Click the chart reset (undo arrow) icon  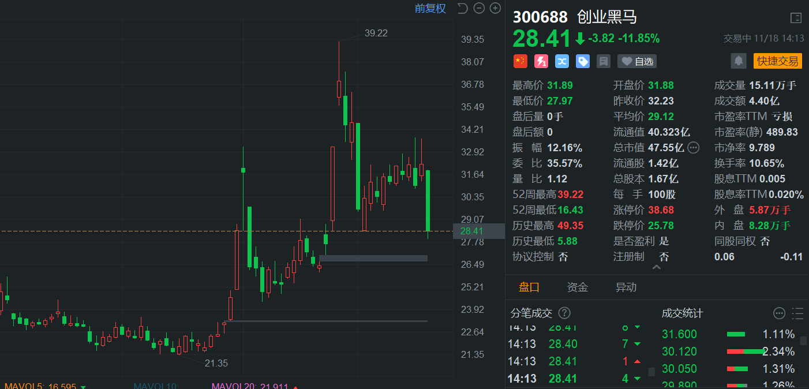462,8
